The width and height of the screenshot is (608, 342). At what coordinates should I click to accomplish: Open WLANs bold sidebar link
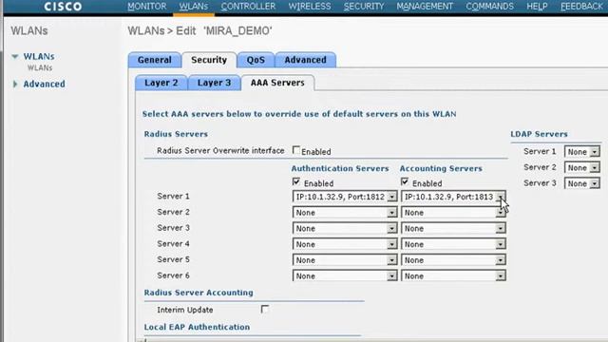[x=39, y=57]
